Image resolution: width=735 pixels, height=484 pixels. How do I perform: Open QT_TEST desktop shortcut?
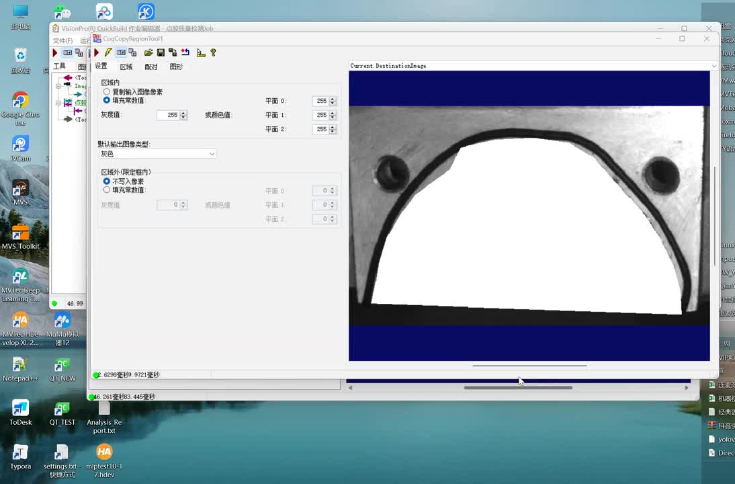point(62,413)
